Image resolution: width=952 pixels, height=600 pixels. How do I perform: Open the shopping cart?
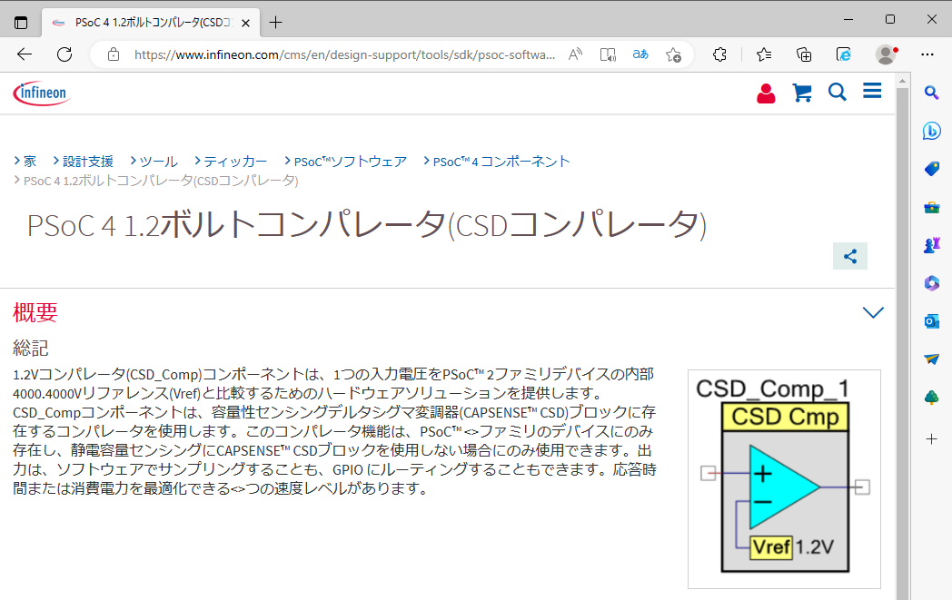(802, 93)
